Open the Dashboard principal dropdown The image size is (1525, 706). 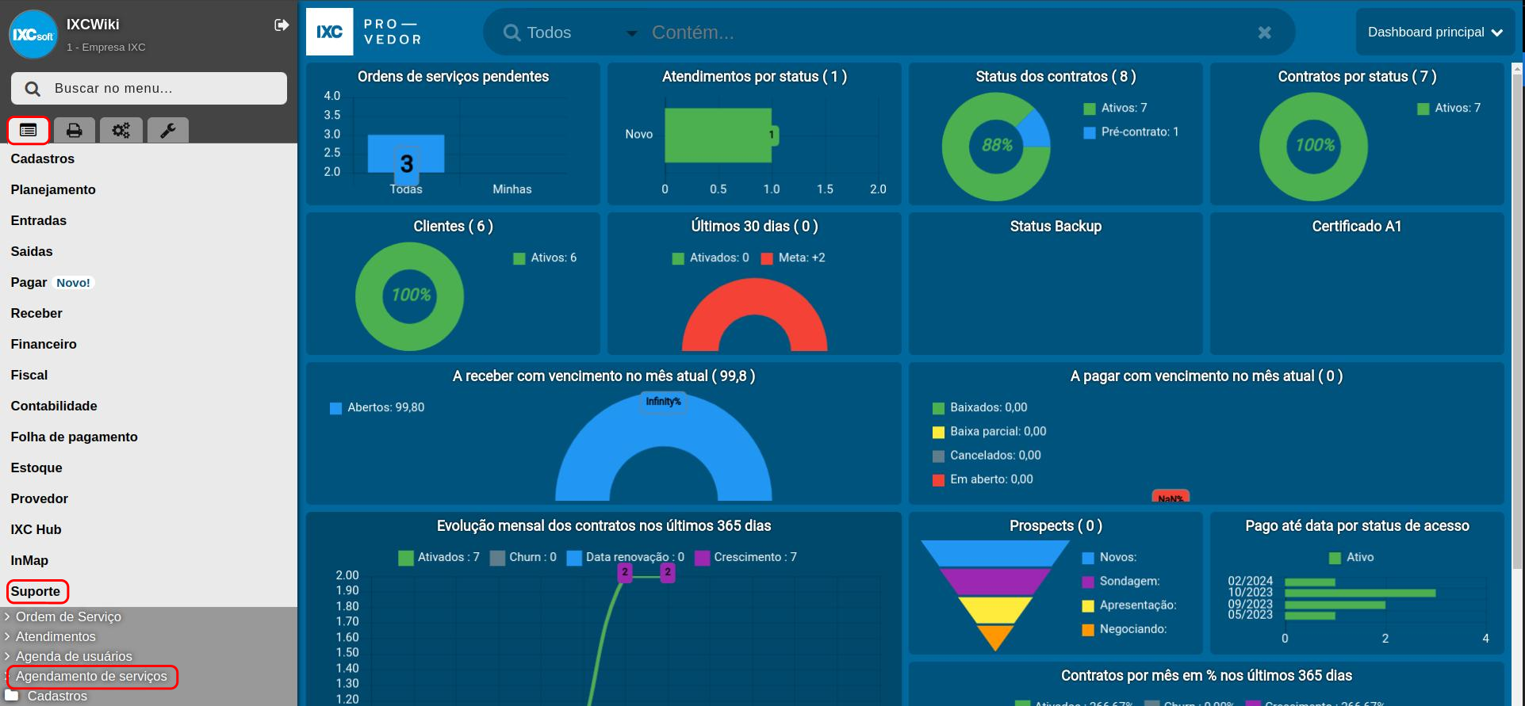pyautogui.click(x=1435, y=32)
